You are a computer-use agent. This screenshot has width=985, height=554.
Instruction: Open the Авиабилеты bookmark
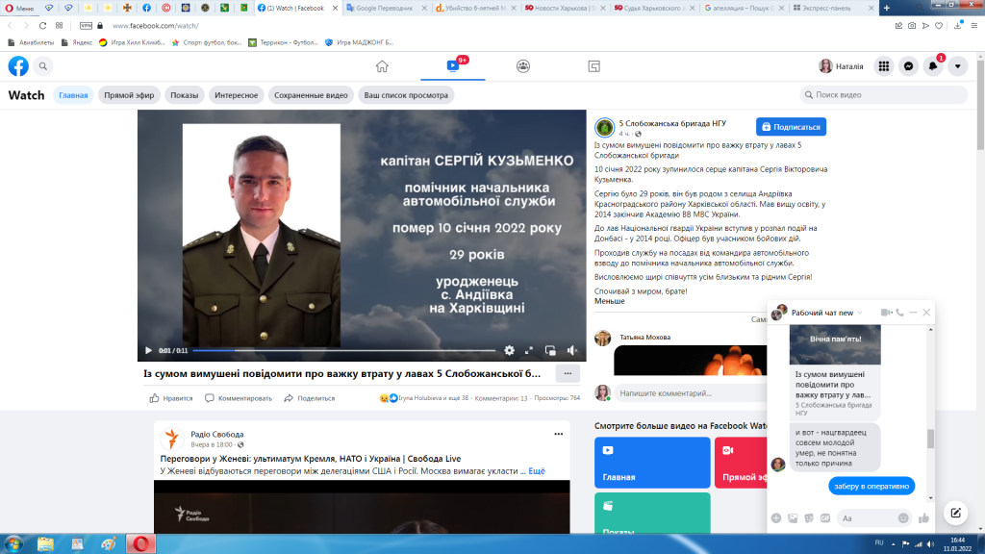tap(31, 42)
